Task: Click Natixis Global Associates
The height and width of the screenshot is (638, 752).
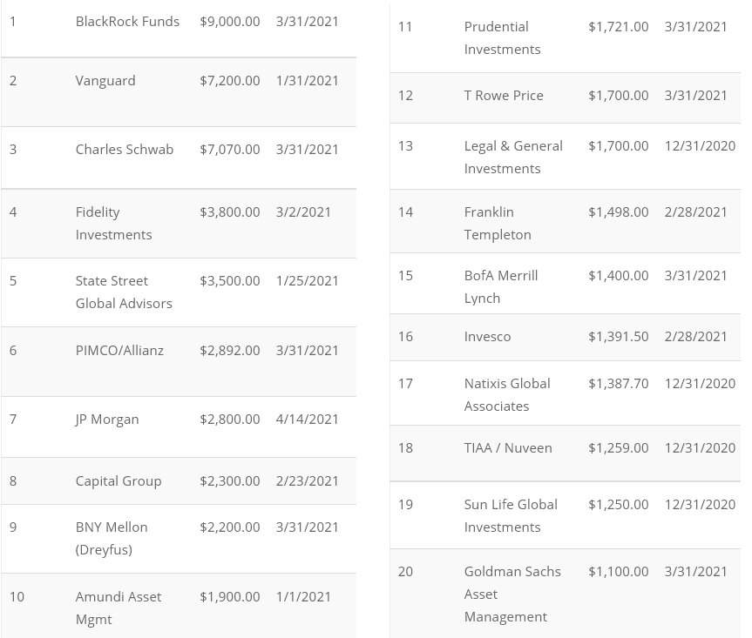Action: coord(507,394)
